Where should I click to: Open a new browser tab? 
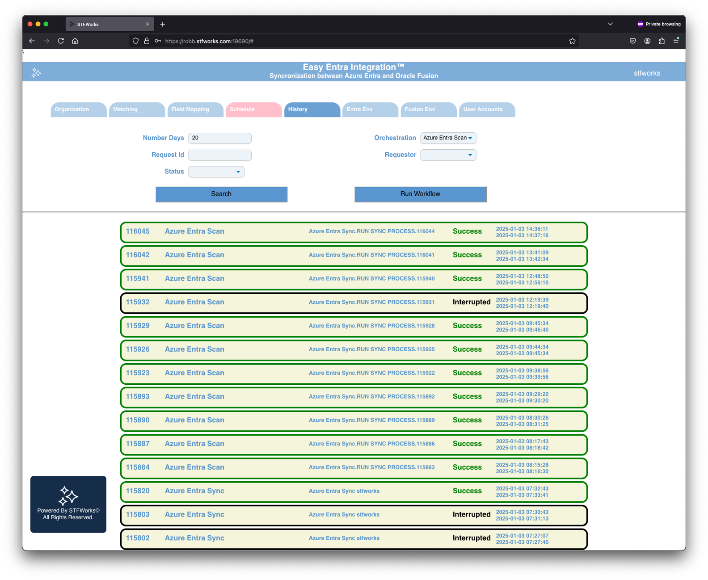pyautogui.click(x=163, y=24)
